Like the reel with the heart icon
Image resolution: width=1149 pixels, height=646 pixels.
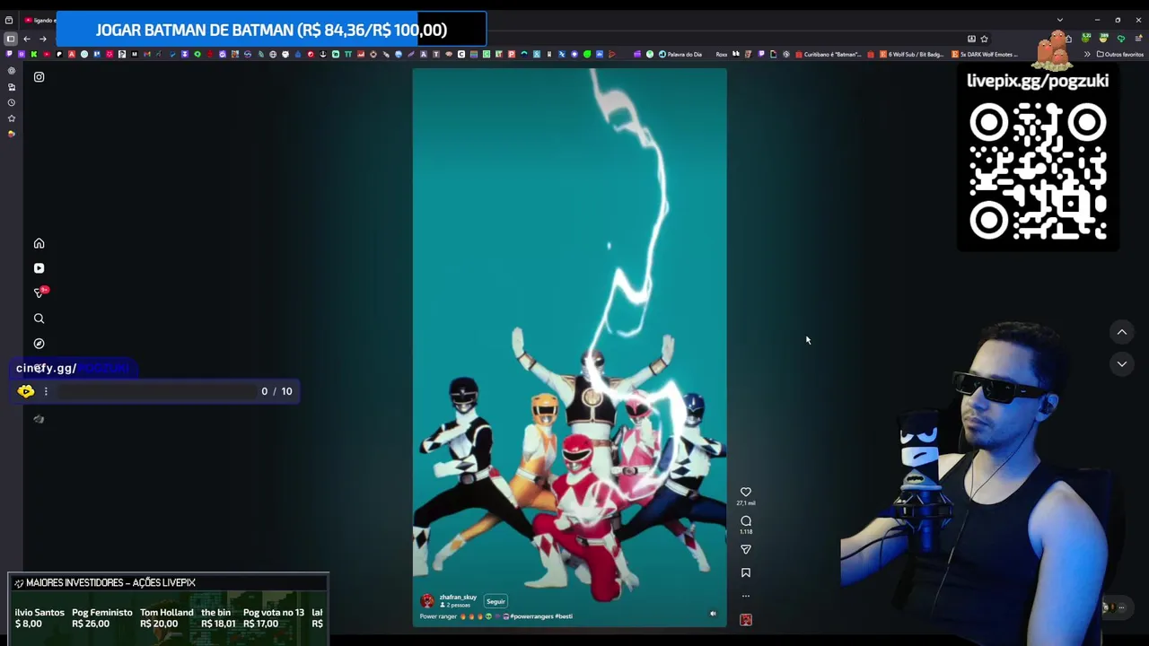tap(746, 492)
